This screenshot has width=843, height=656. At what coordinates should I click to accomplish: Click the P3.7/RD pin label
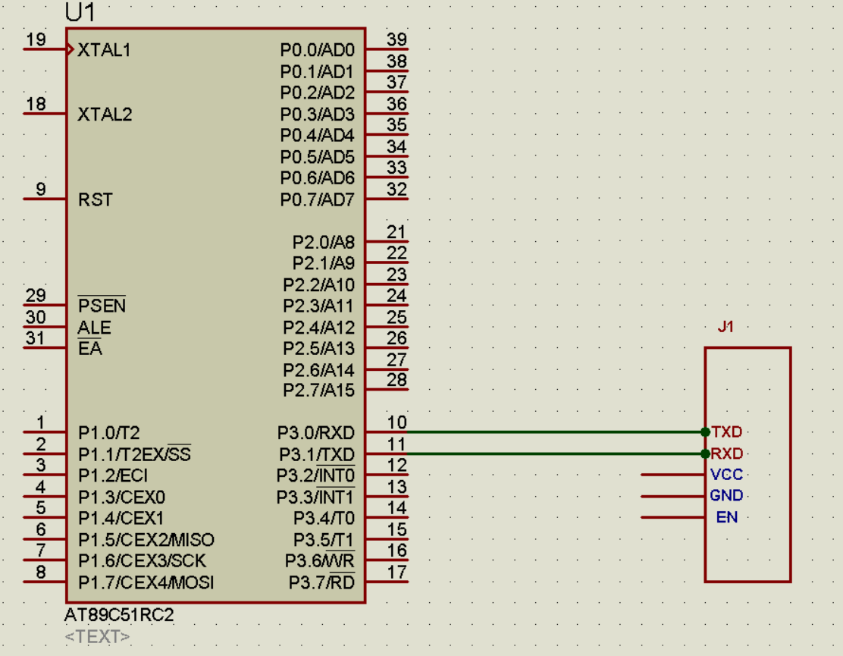click(322, 582)
